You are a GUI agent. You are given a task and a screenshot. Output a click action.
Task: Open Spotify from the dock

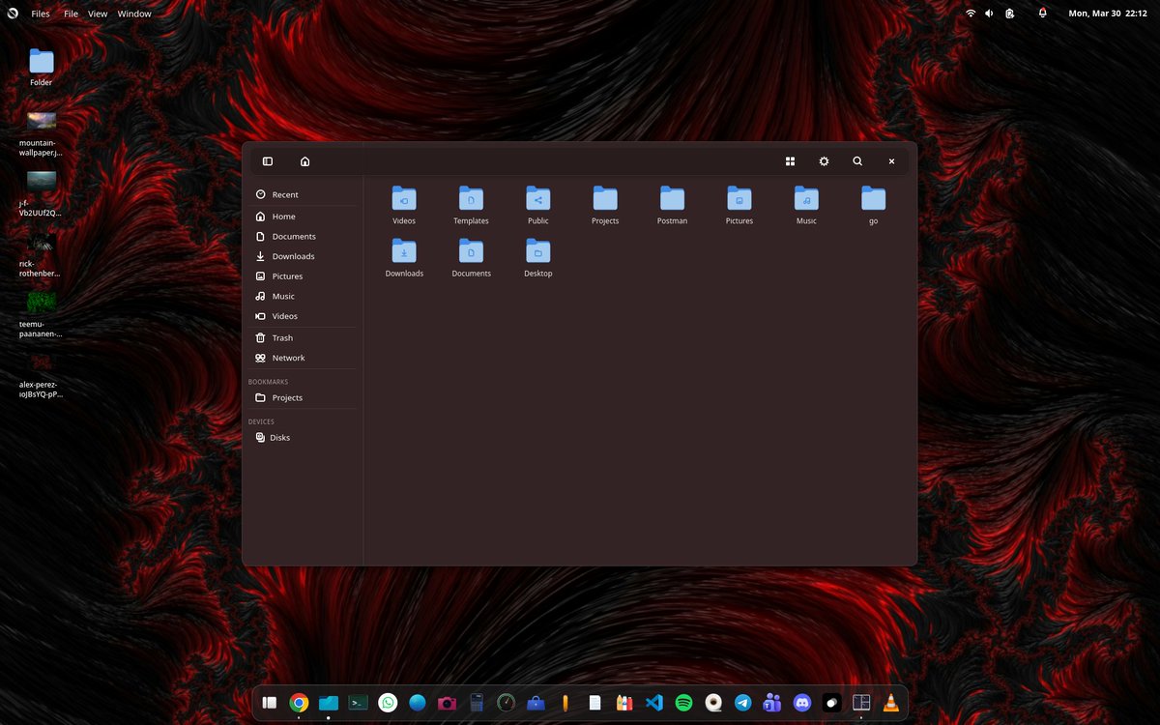pyautogui.click(x=683, y=703)
